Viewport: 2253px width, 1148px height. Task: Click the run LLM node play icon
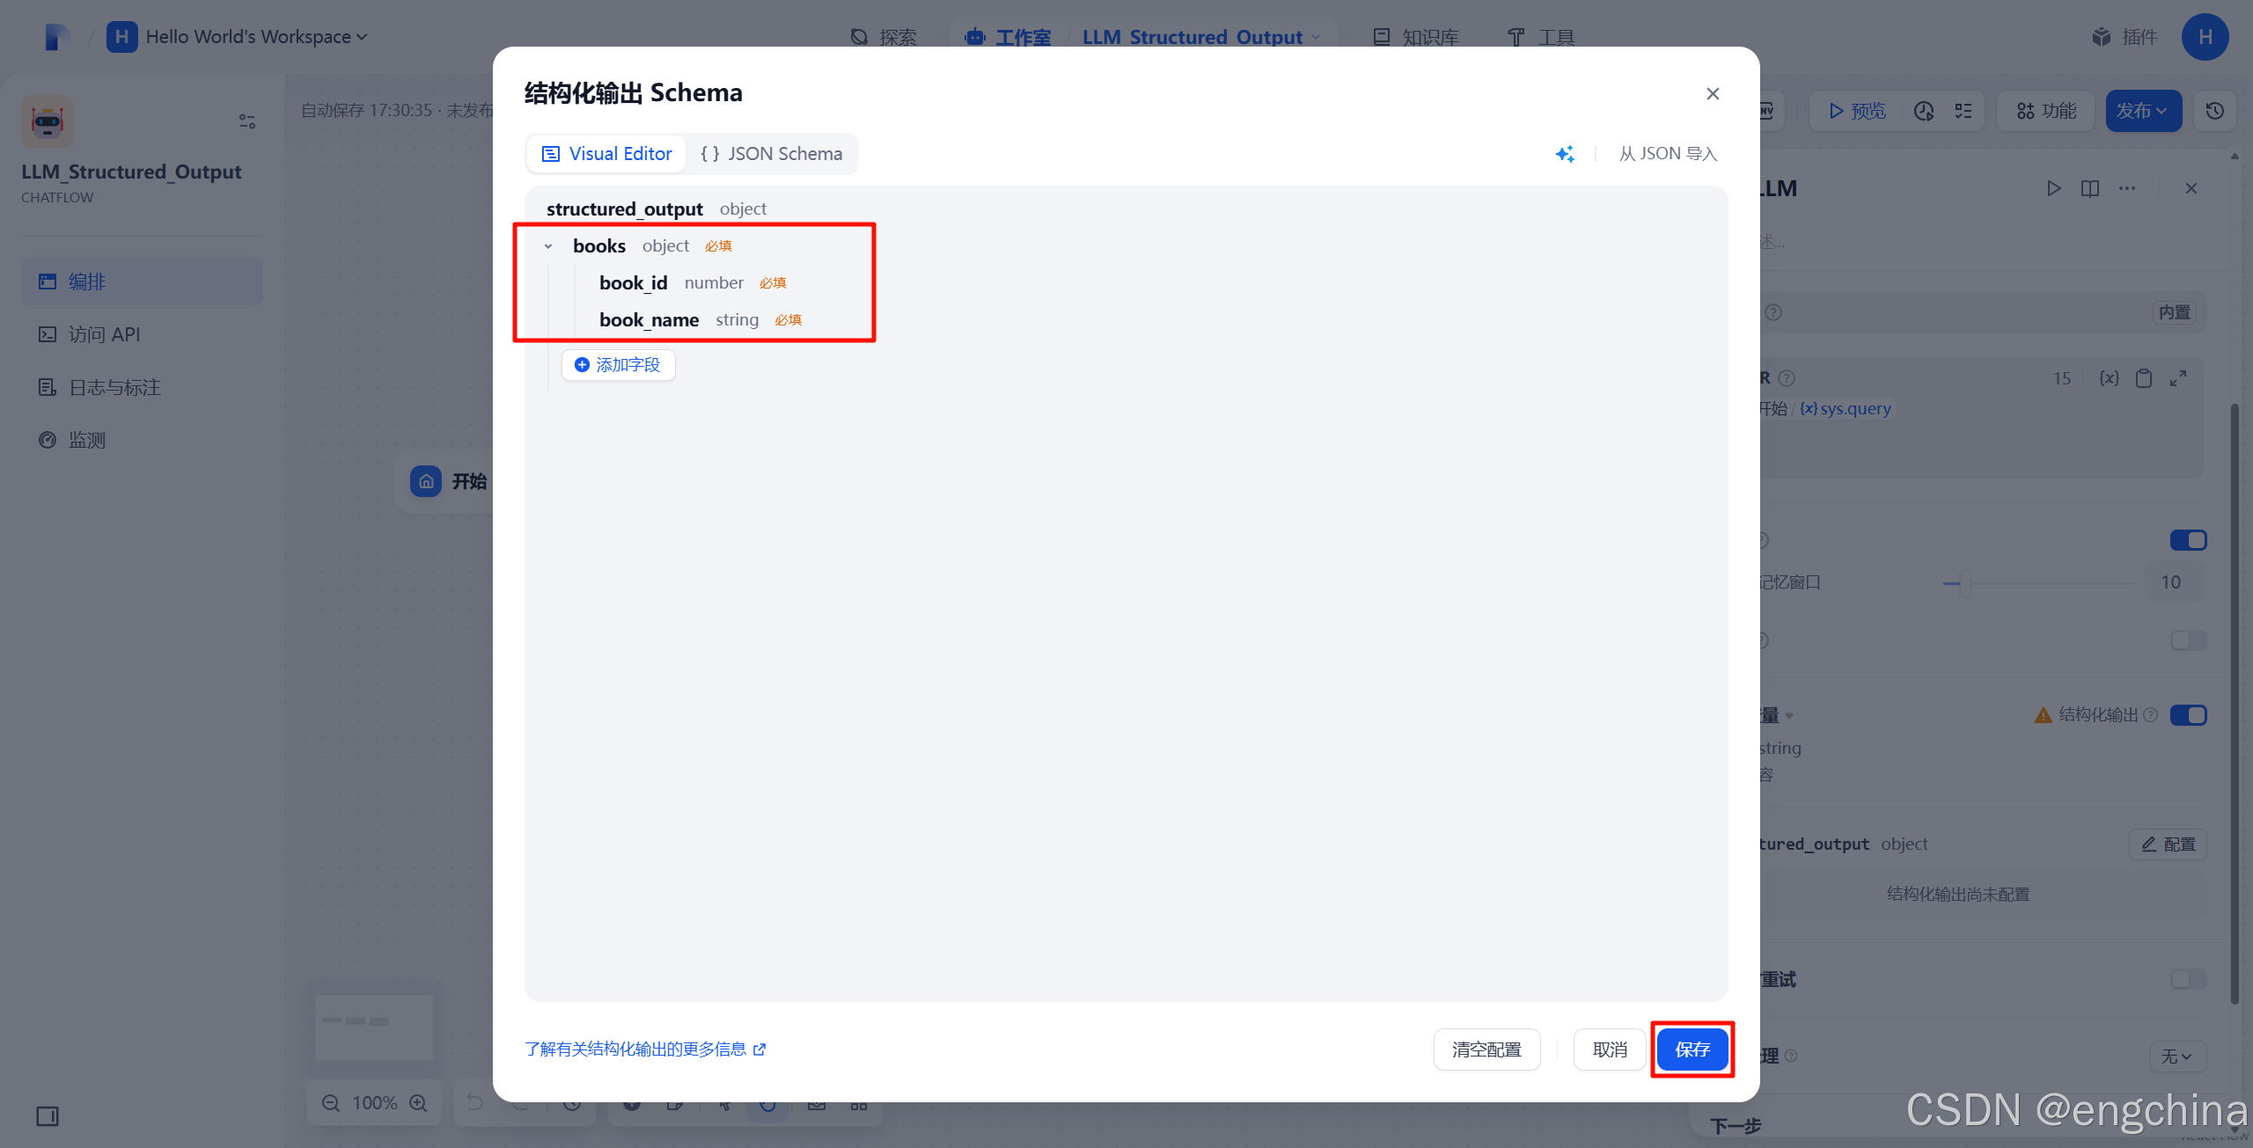tap(2053, 188)
